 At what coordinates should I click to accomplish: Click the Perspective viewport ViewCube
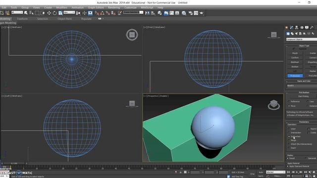click(x=274, y=105)
